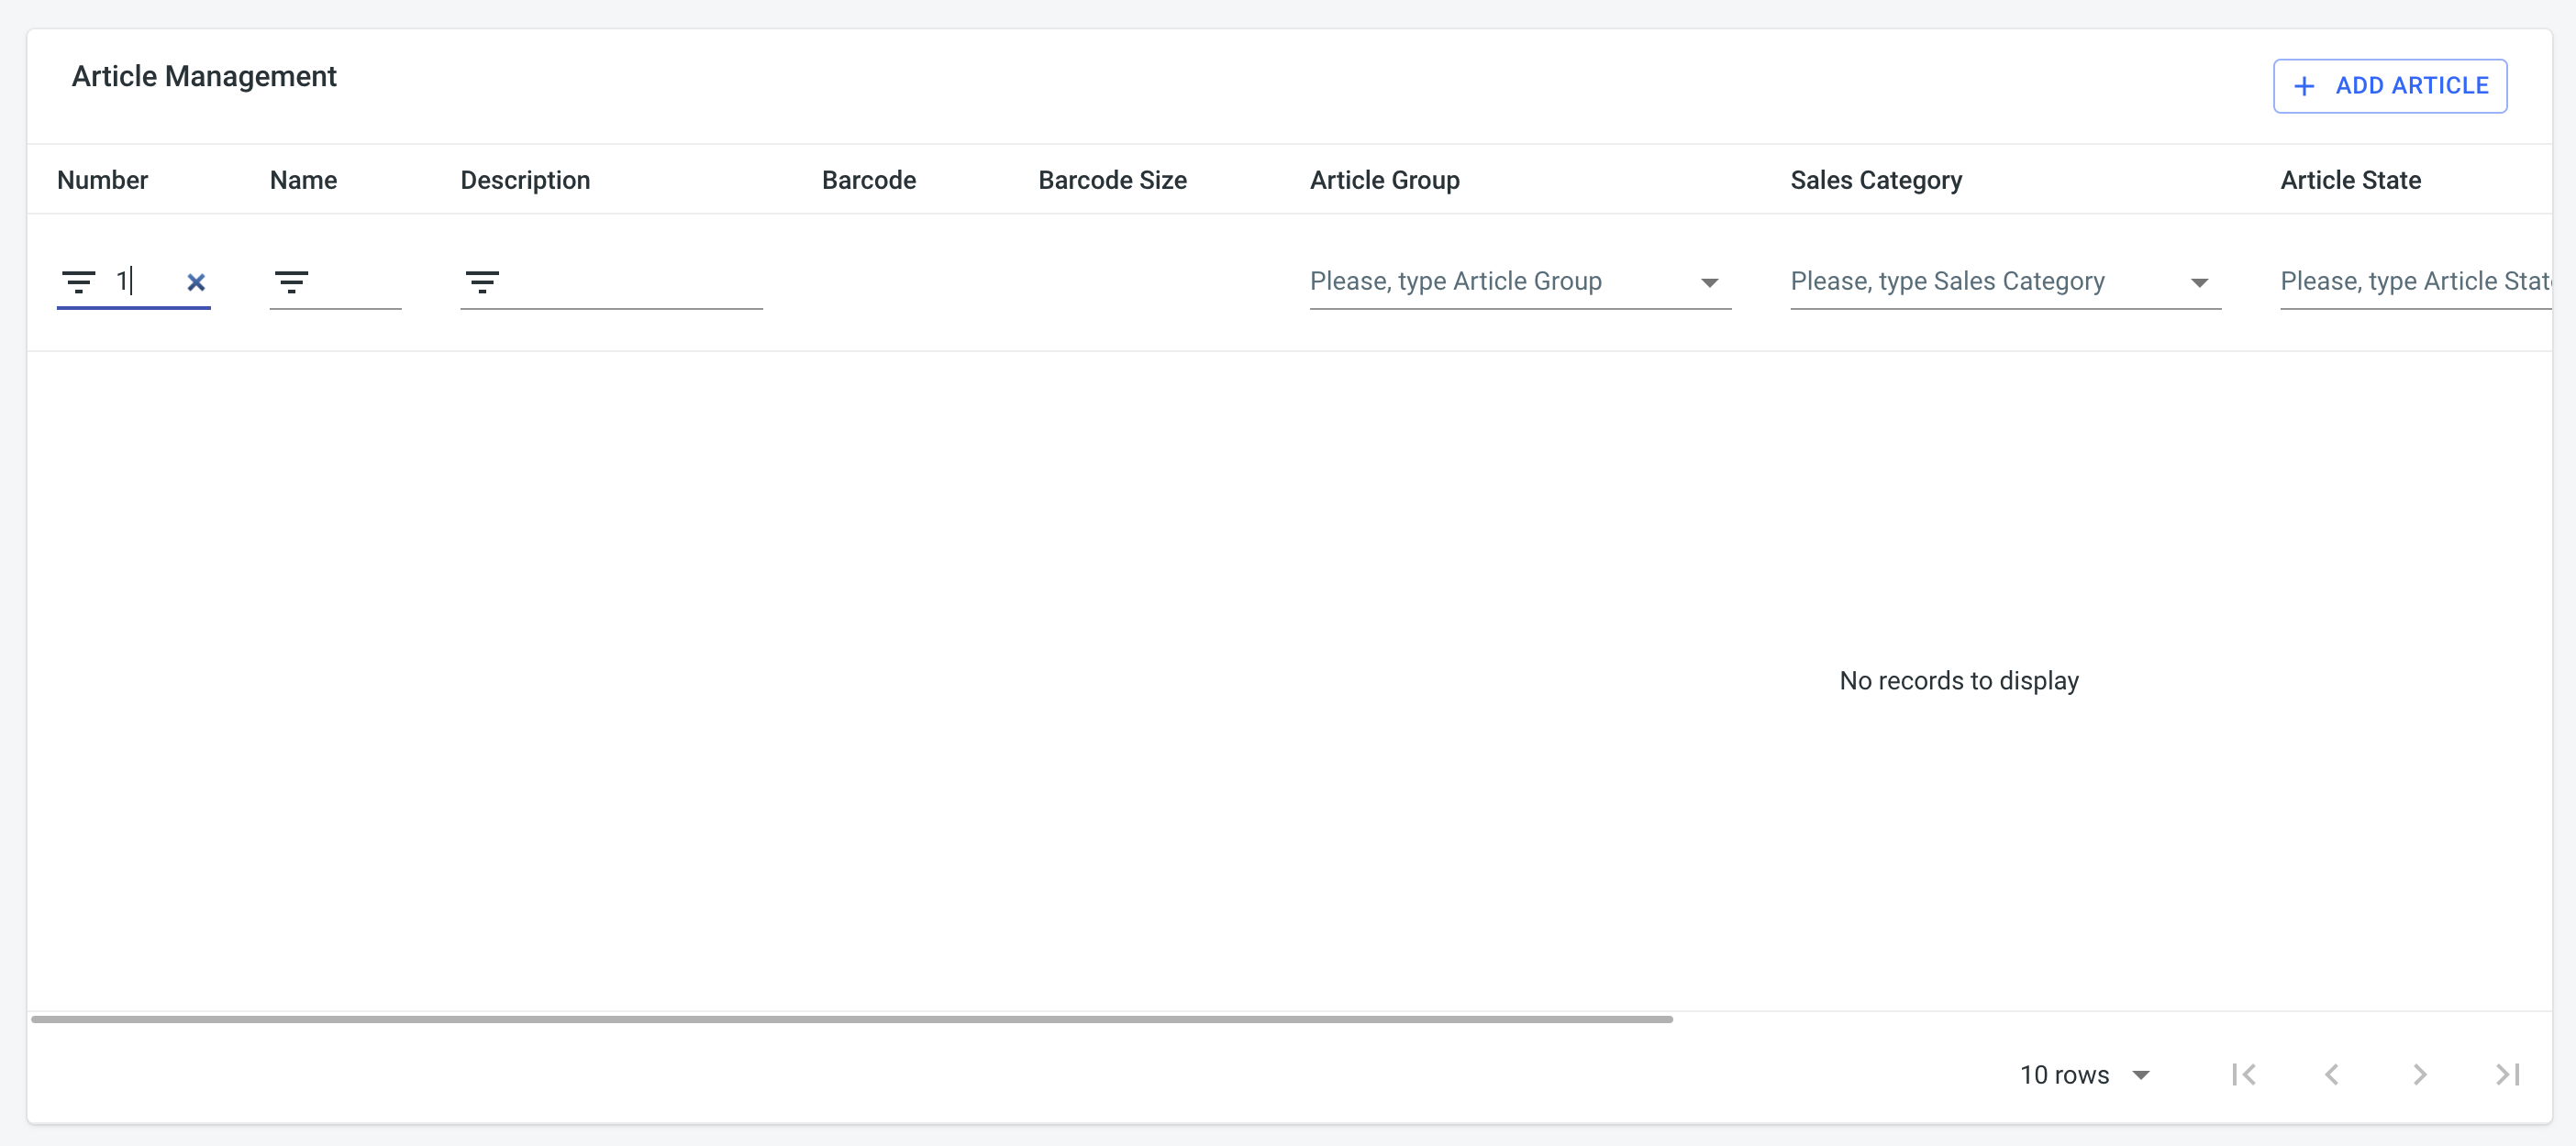The width and height of the screenshot is (2576, 1146).
Task: Click the ADD ARTICLE button
Action: point(2390,86)
